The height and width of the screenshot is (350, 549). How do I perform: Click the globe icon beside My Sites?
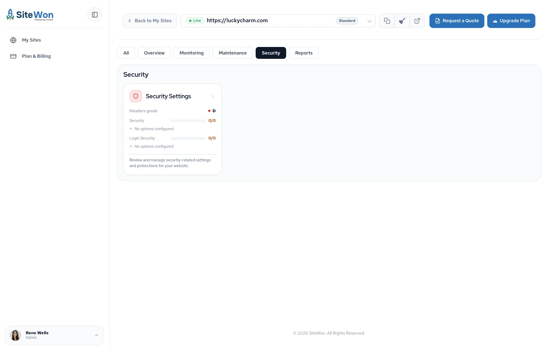(x=13, y=40)
